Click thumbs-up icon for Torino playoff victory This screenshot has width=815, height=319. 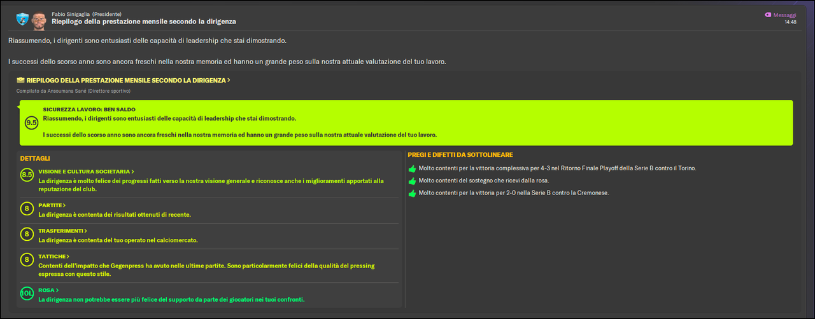pyautogui.click(x=412, y=168)
